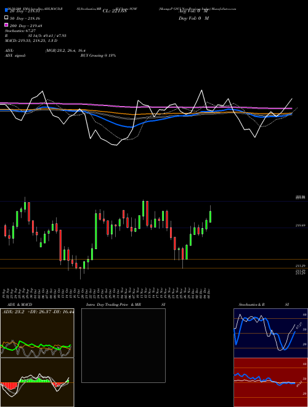Click the RSI 14/5 value '49.41 / 47.93'
308x407 pixels.
53,36
